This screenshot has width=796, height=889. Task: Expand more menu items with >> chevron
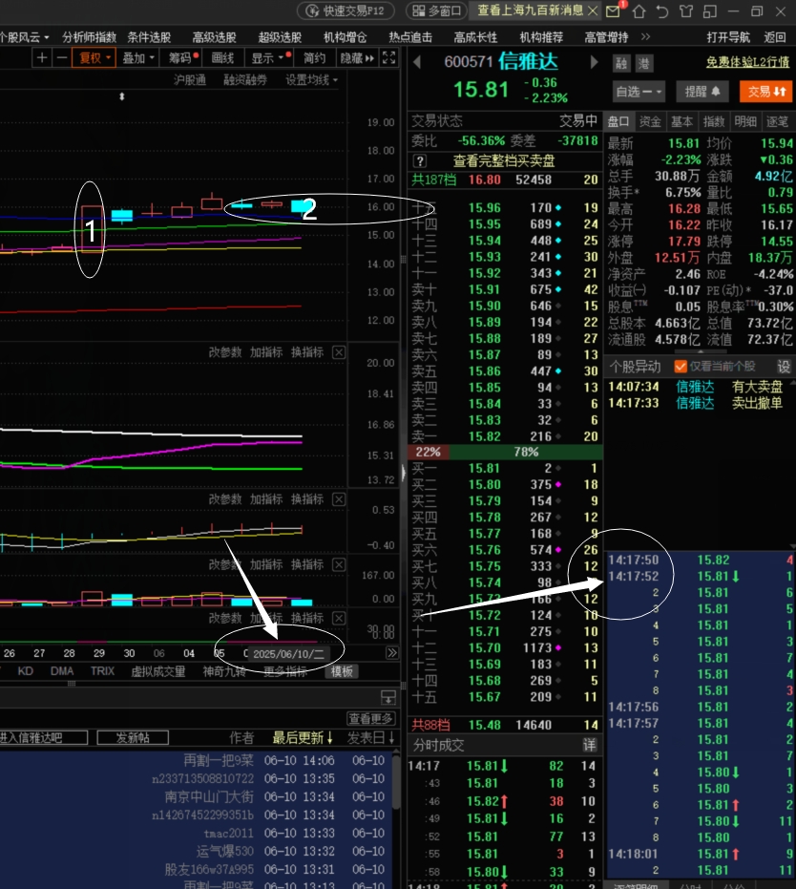[645, 37]
